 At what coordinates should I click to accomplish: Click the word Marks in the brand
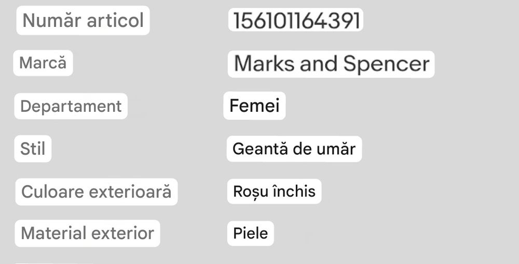pyautogui.click(x=264, y=63)
